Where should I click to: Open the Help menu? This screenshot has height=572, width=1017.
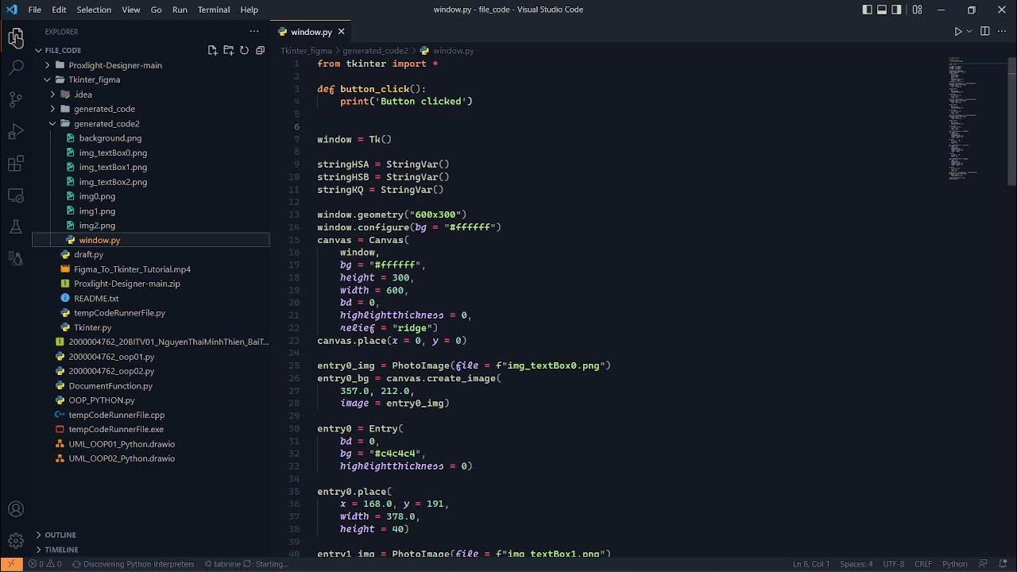click(x=249, y=10)
